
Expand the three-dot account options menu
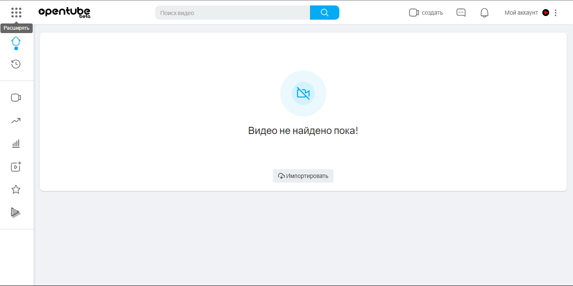pyautogui.click(x=555, y=13)
